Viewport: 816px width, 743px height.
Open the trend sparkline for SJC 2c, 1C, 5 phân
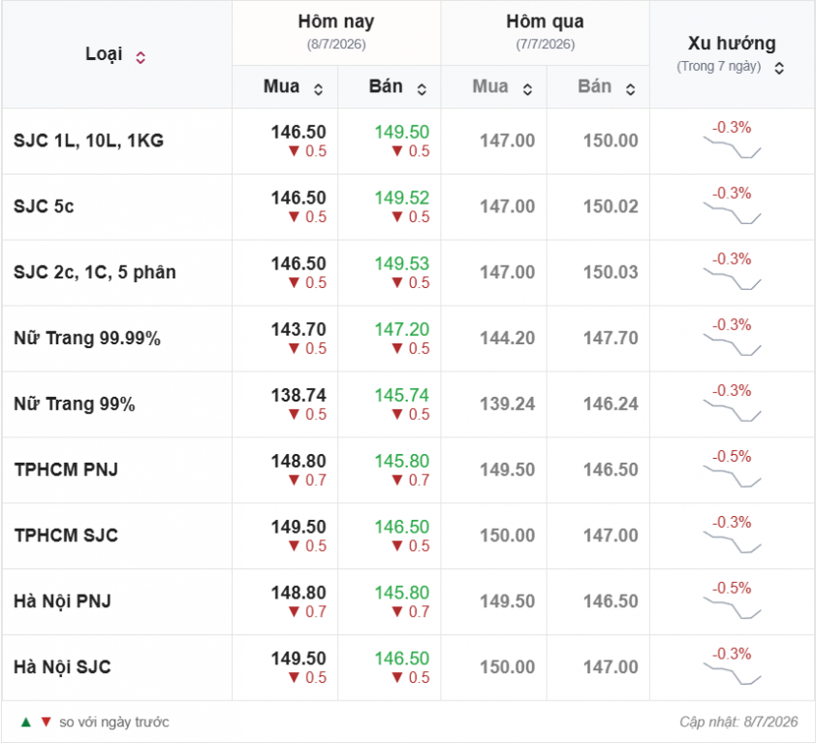click(x=732, y=278)
